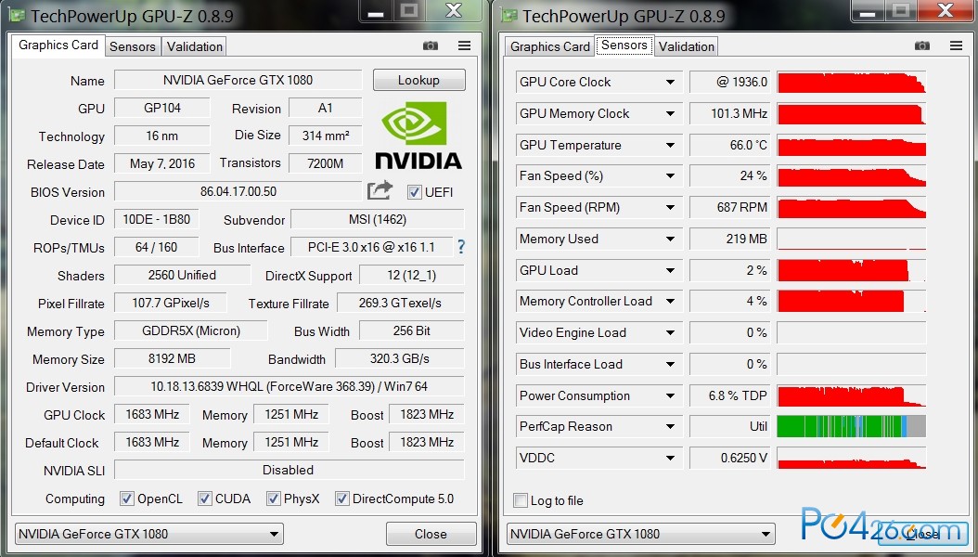Click the screenshot camera icon in Graphics Card window
Screen dimensions: 978x557
pos(431,45)
